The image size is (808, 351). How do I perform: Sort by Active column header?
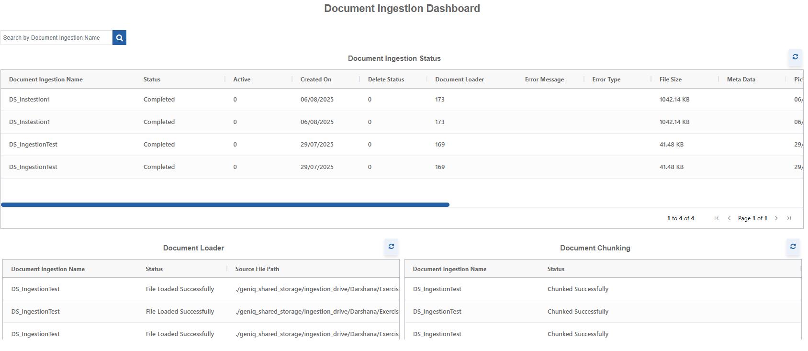click(242, 79)
